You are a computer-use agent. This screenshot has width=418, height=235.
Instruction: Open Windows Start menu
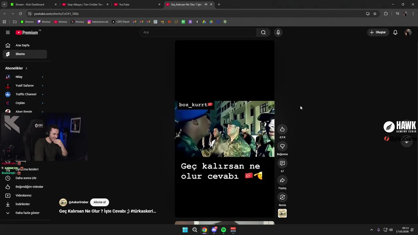[185, 230]
